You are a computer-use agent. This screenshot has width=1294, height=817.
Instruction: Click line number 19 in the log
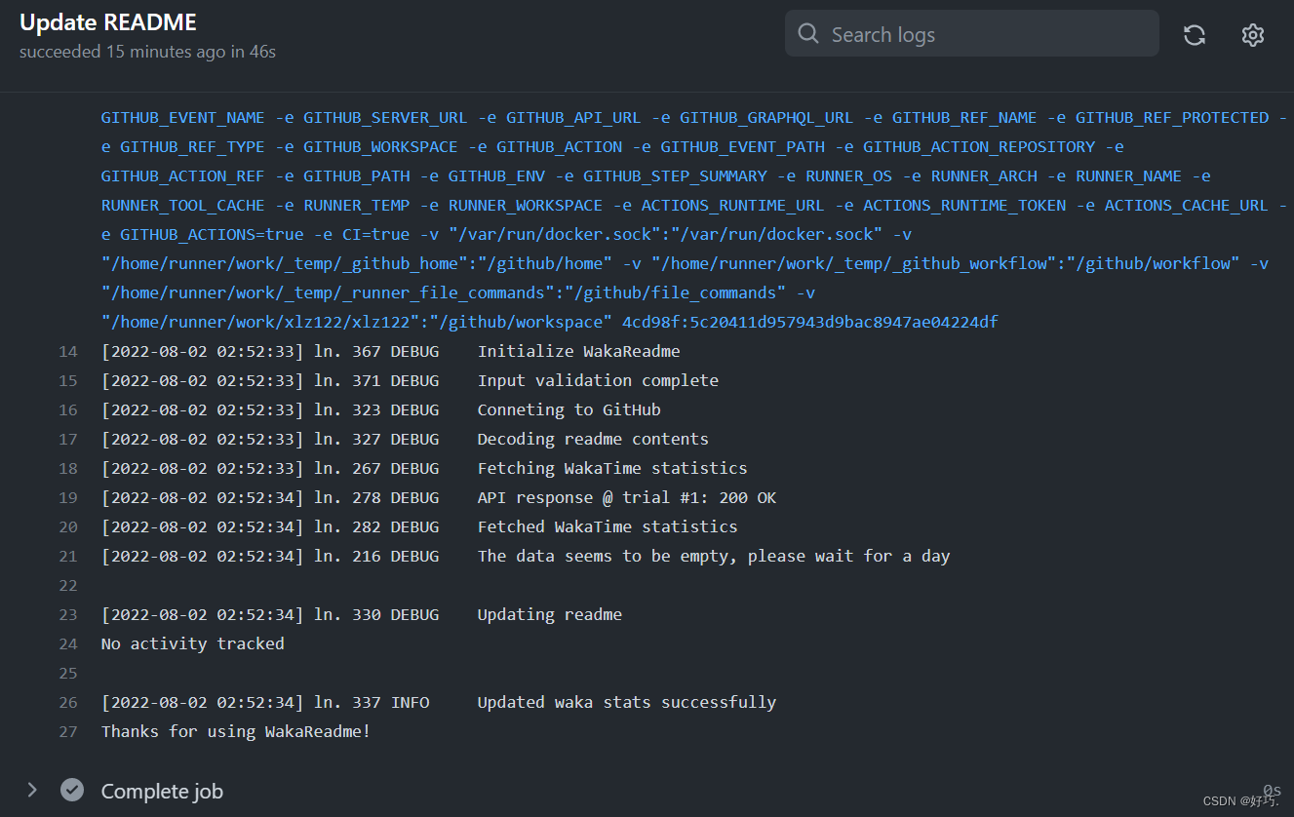67,498
